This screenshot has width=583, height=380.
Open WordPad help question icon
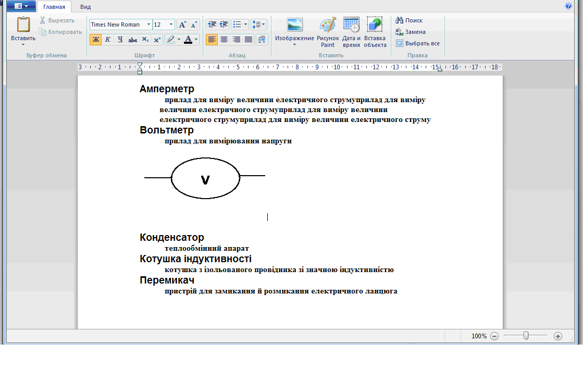[x=568, y=6]
